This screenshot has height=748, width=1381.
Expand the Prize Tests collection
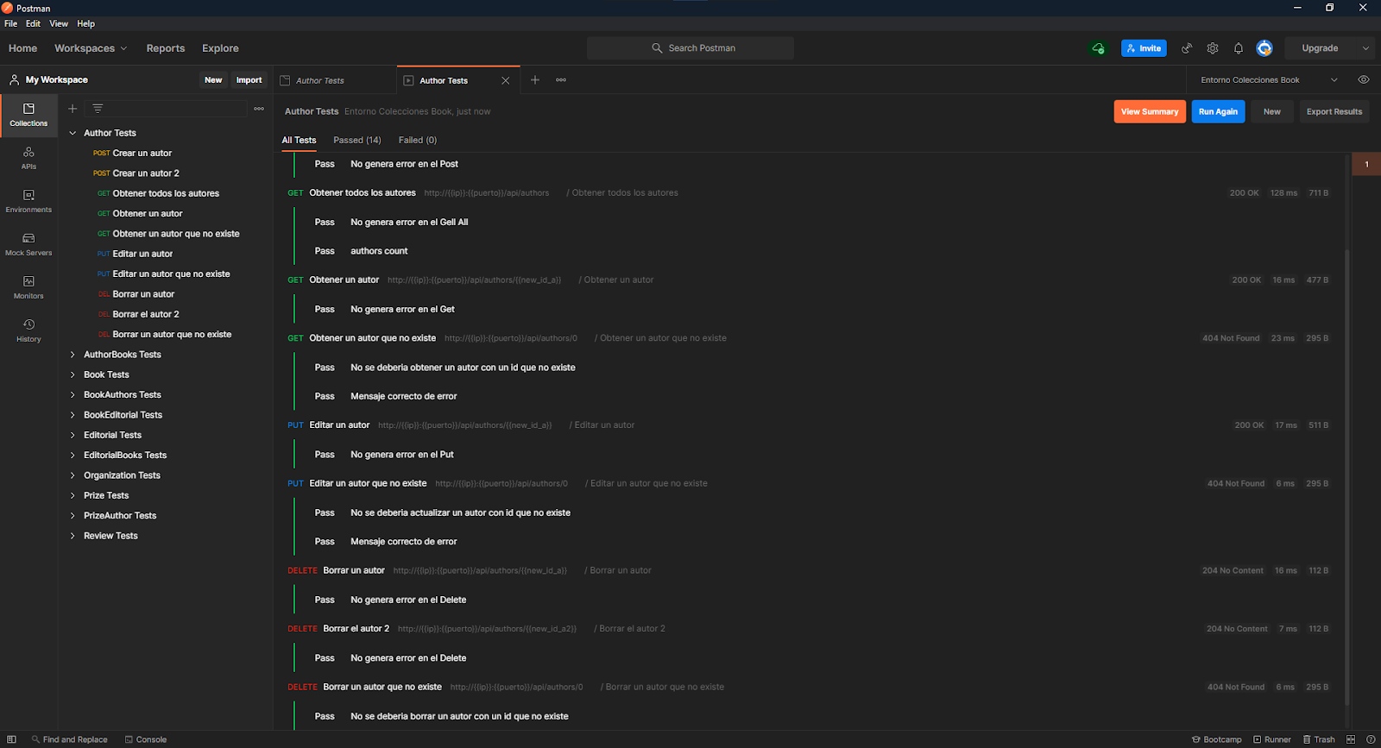(x=73, y=495)
